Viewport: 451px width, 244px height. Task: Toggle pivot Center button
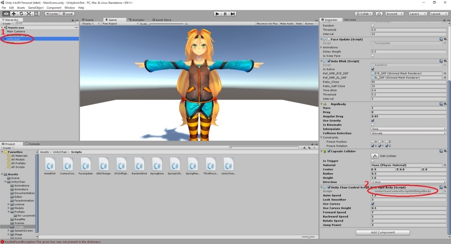[x=52, y=14]
